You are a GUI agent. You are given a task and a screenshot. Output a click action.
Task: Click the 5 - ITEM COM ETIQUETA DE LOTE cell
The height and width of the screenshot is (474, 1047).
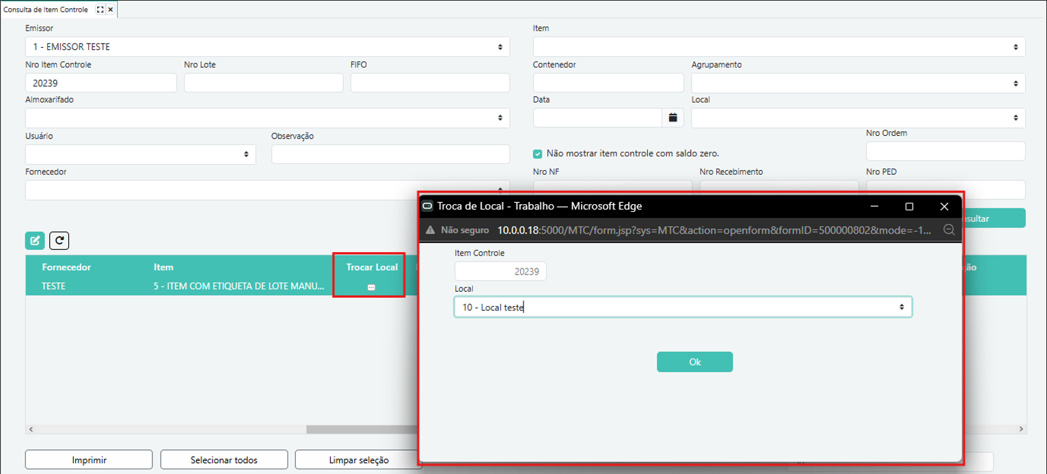coord(239,286)
